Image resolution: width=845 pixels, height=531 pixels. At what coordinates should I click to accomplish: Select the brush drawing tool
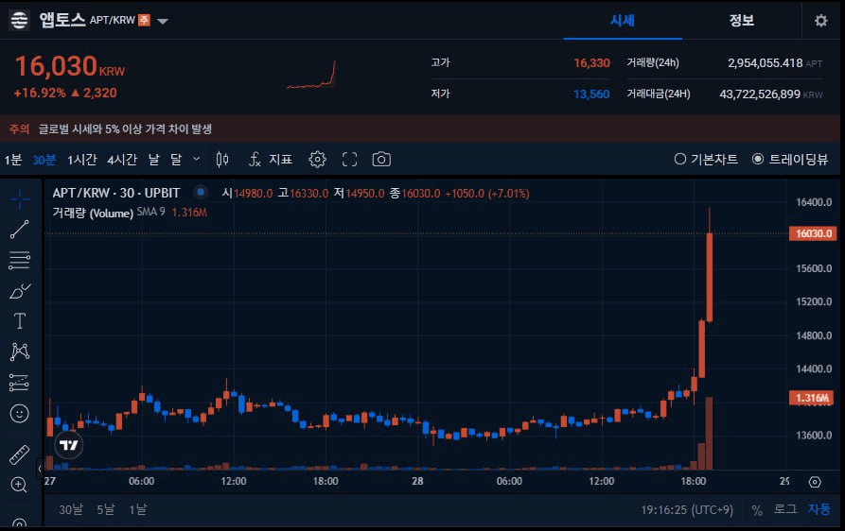[19, 291]
